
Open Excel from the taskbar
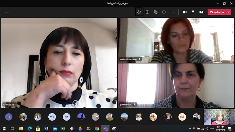coord(63,129)
